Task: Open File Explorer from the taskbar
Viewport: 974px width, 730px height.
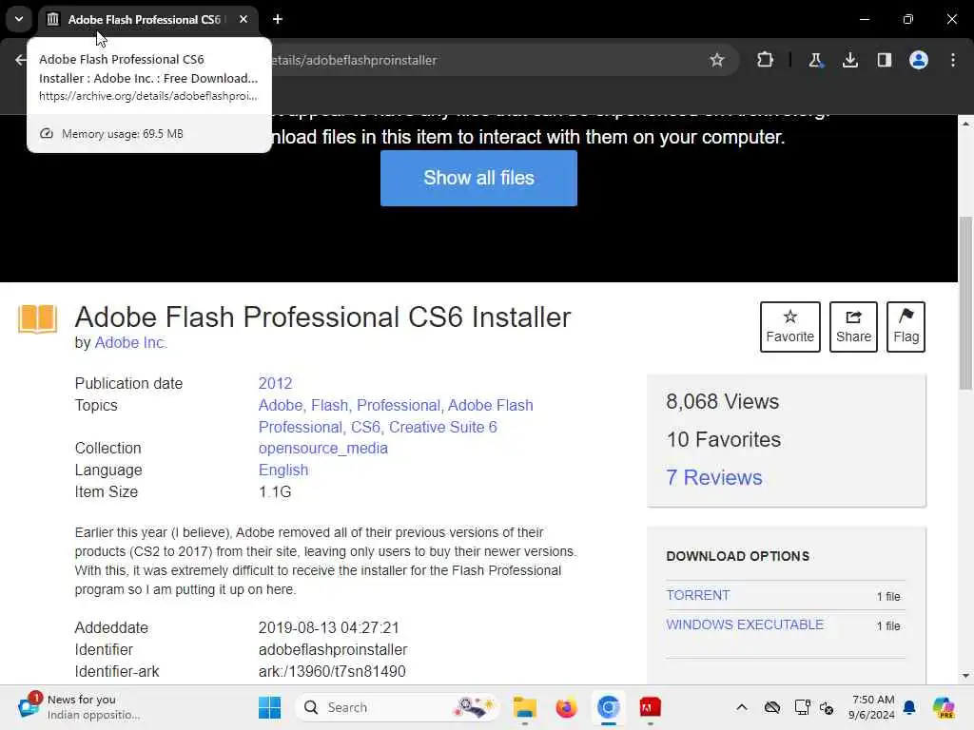Action: tap(525, 707)
